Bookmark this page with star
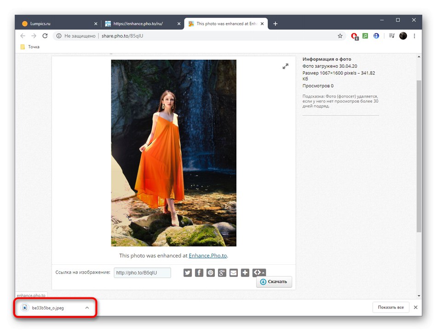Image resolution: width=437 pixels, height=331 pixels. point(340,36)
